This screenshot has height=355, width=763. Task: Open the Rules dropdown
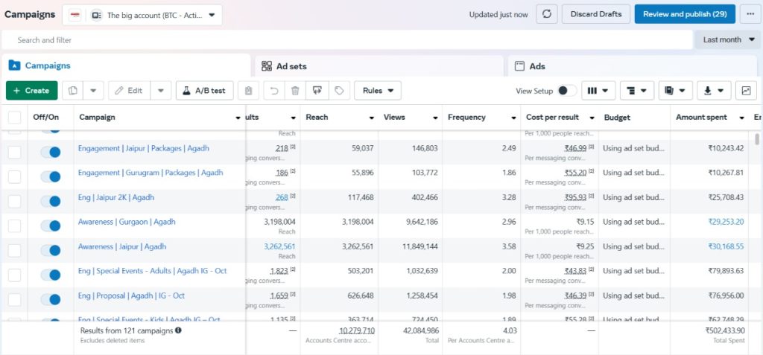378,91
